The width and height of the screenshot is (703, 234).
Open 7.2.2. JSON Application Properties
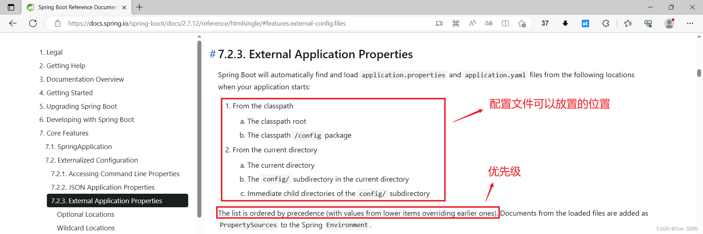[103, 187]
